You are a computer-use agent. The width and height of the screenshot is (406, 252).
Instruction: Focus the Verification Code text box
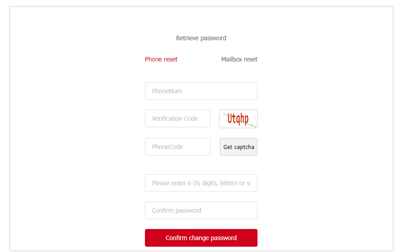[x=177, y=118]
